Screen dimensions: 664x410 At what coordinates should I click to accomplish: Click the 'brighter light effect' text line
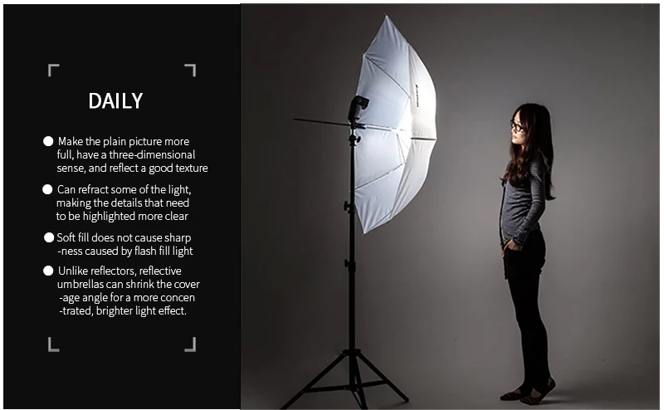(123, 311)
